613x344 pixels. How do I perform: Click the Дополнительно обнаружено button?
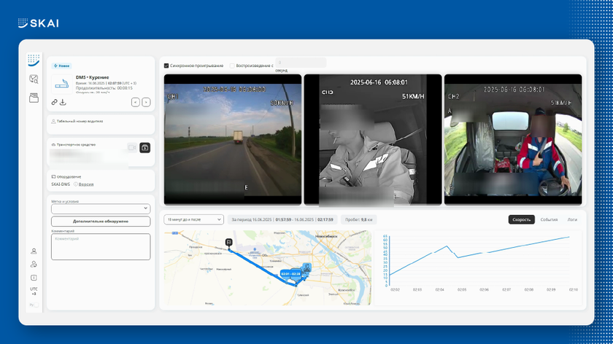(x=101, y=221)
